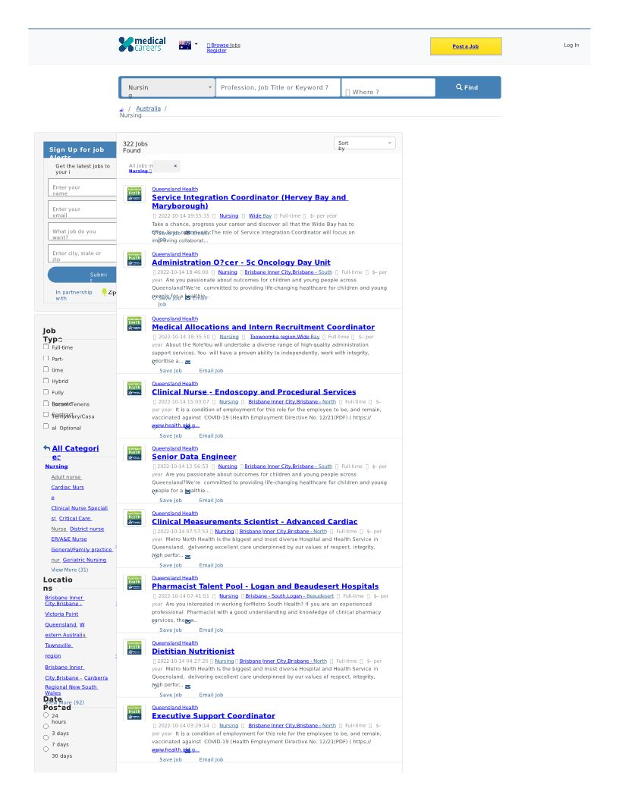Screen dimensions: 619x801
Task: Click the email envelope icon for Dietitian Nutritionist
Action: click(187, 686)
